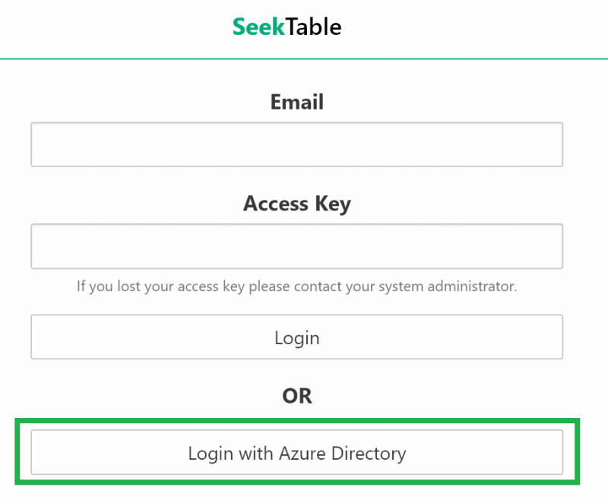The height and width of the screenshot is (503, 608).
Task: Click the Email field label
Action: tap(296, 102)
